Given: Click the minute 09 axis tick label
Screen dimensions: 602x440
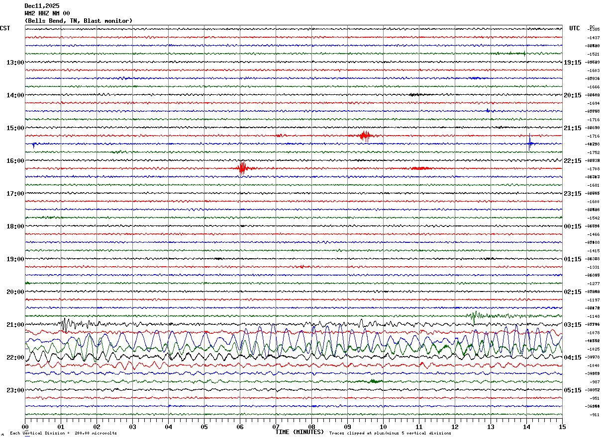Looking at the screenshot, I should click(348, 427).
